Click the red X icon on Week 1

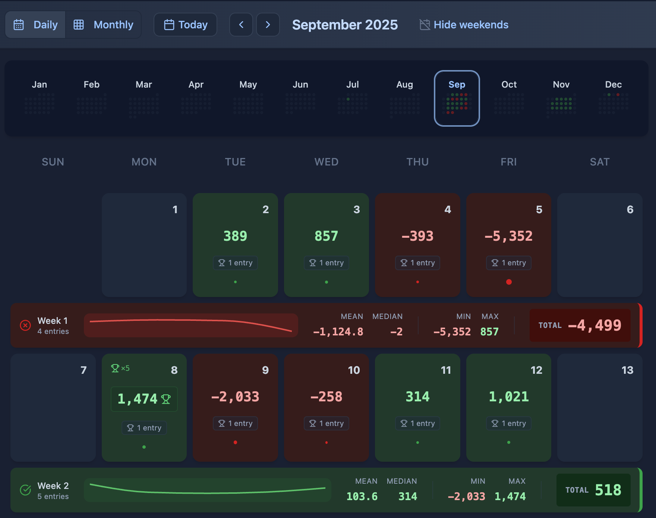tap(25, 325)
